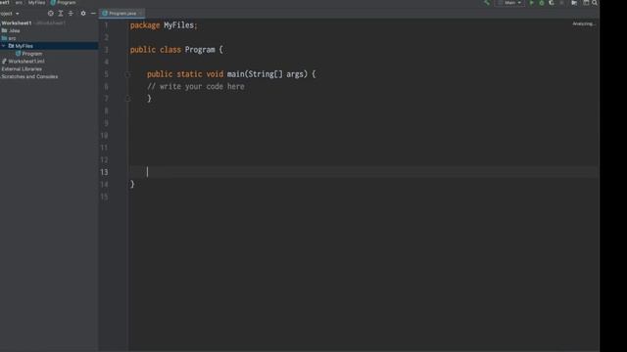Fold main method at line 5 gutter

127,74
